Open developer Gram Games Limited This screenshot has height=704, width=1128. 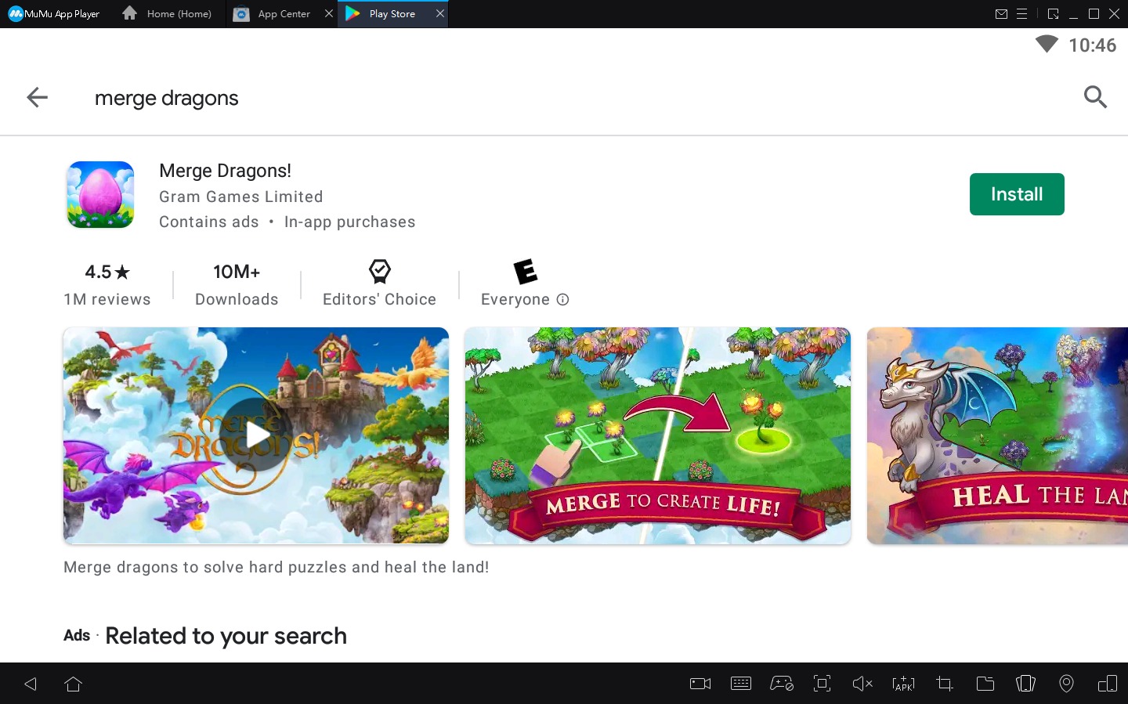241,197
